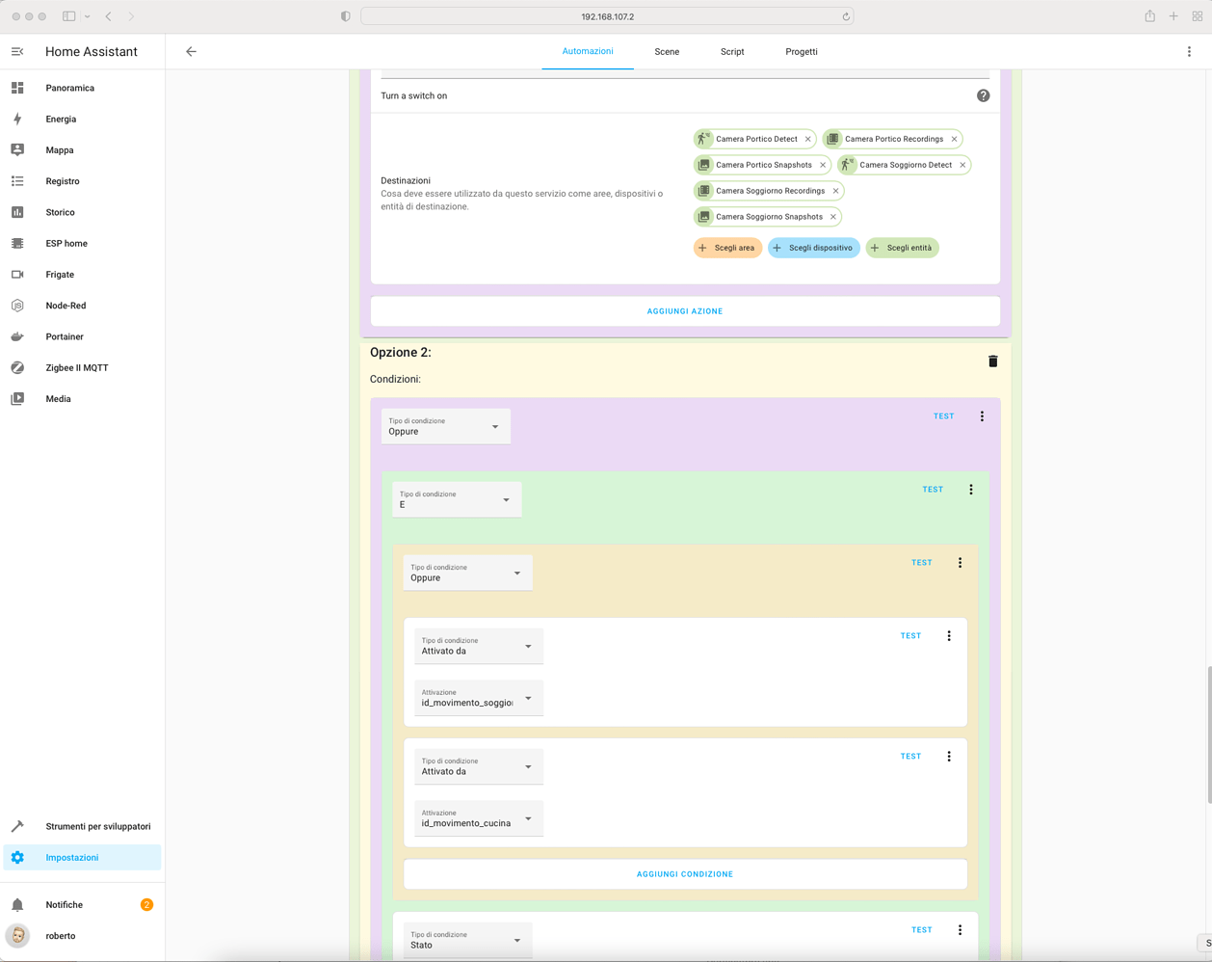Image resolution: width=1212 pixels, height=962 pixels.
Task: Click Scegli entità to add an entity
Action: click(x=902, y=248)
